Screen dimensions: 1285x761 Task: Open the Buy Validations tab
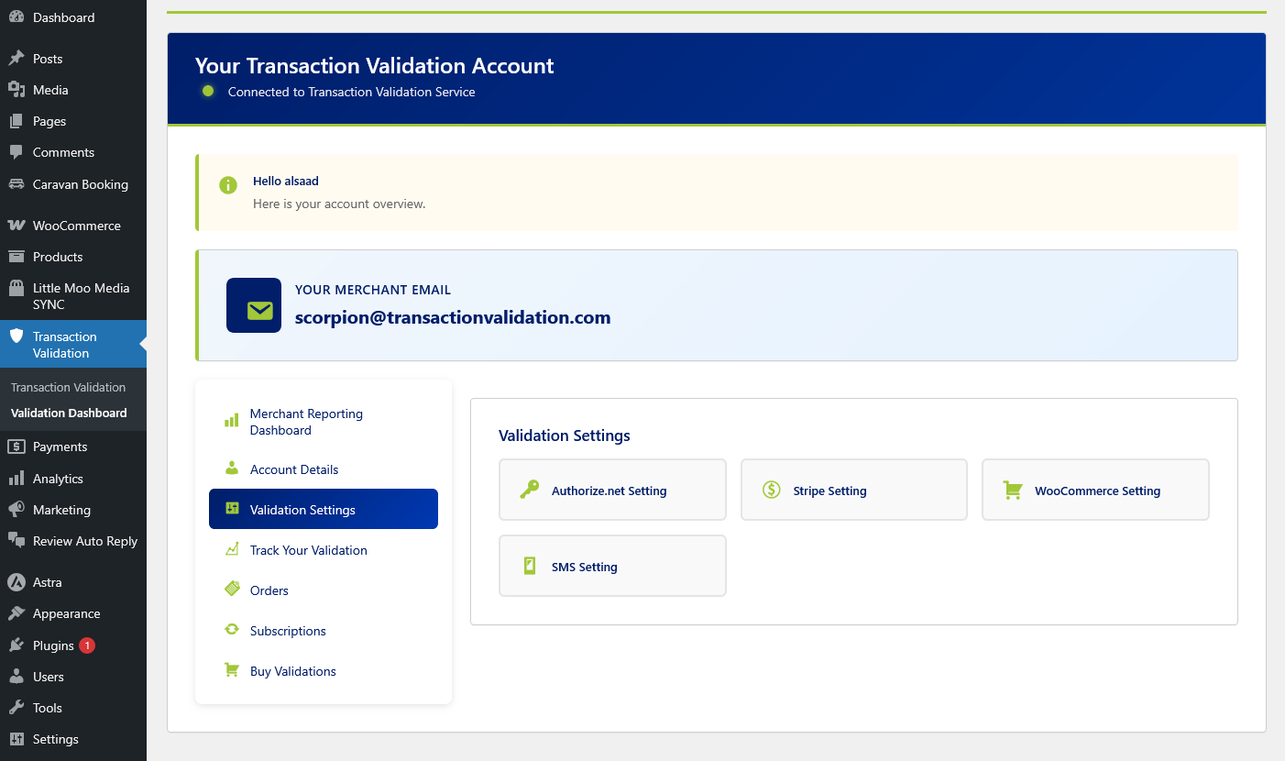[x=324, y=671]
